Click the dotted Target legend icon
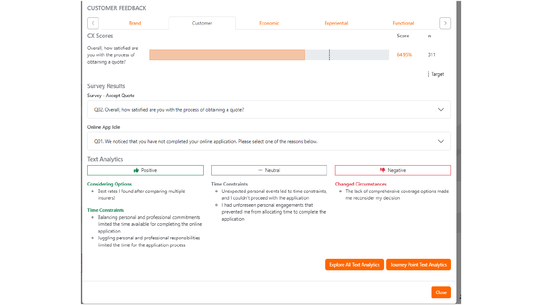 (x=429, y=74)
